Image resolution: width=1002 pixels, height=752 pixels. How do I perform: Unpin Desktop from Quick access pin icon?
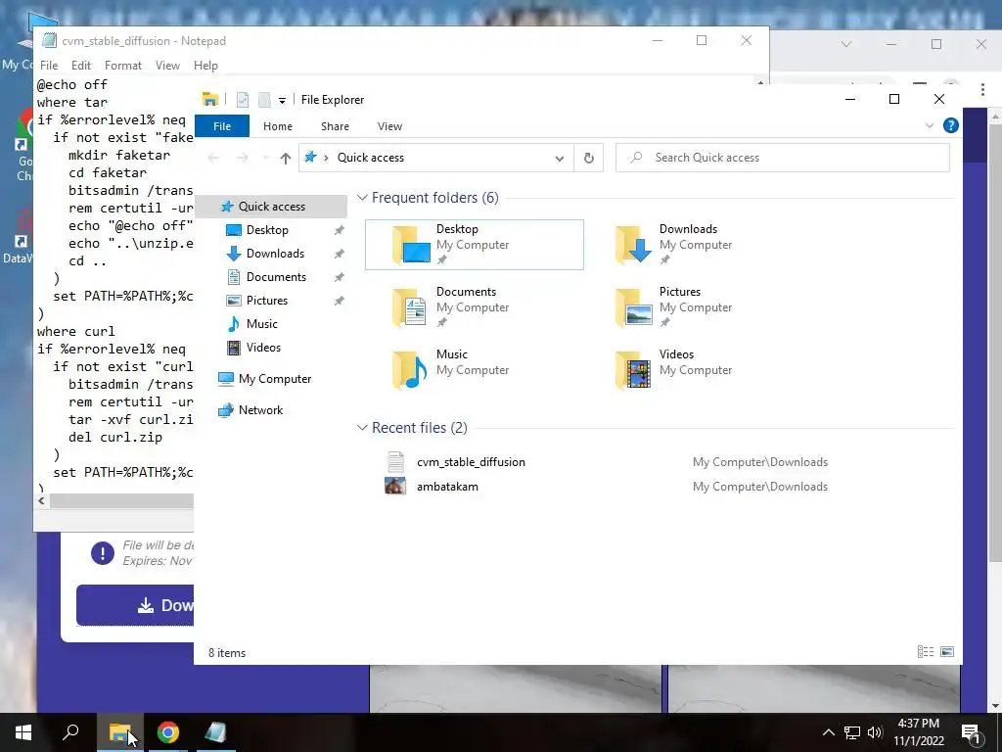[339, 229]
